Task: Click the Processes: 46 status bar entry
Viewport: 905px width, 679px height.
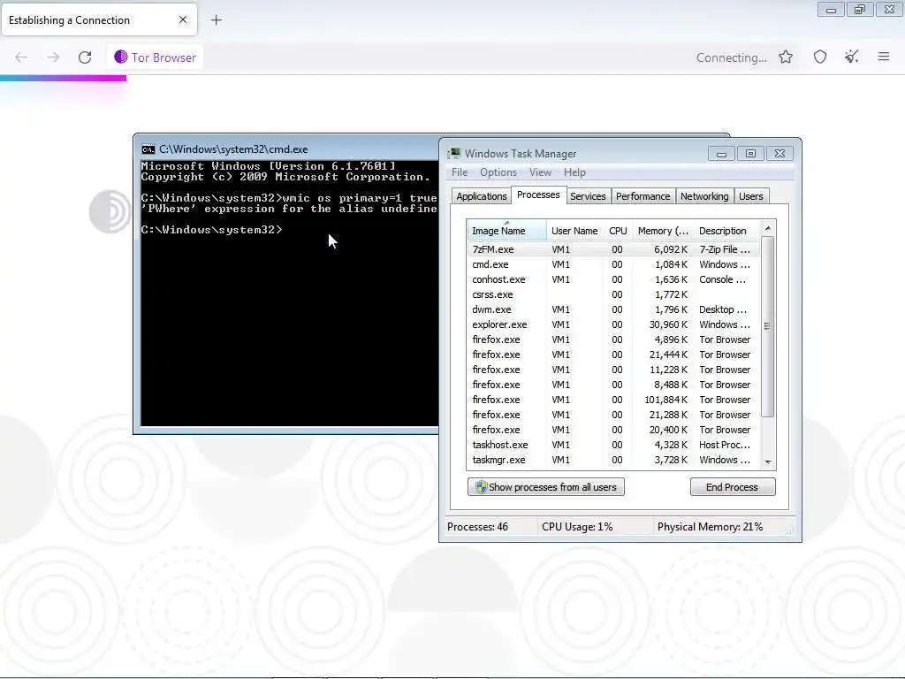Action: click(478, 527)
